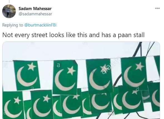This screenshot has width=164, height=119.
Task: Click the thread connector line above avatar
Action: pyautogui.click(x=9, y=1)
